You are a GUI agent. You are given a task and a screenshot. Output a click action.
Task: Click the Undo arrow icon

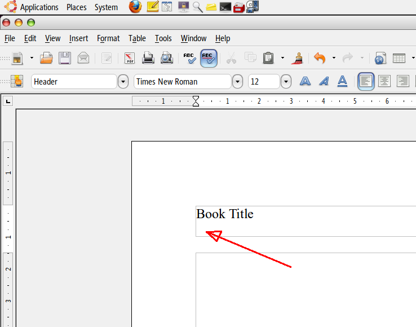tap(320, 58)
